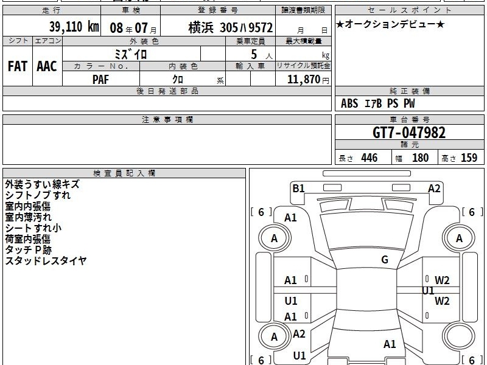This screenshot has width=487, height=365.
Task: Select color code PAF
Action: coord(100,80)
